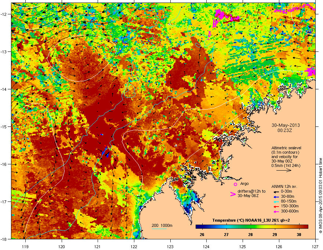Click the 'drifters@12h to' legend label
Viewport: 323px width, 250px height.
coord(251,192)
